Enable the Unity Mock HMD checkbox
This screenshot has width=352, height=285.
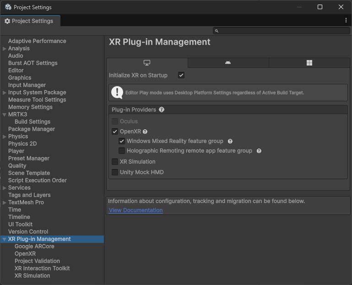(115, 172)
